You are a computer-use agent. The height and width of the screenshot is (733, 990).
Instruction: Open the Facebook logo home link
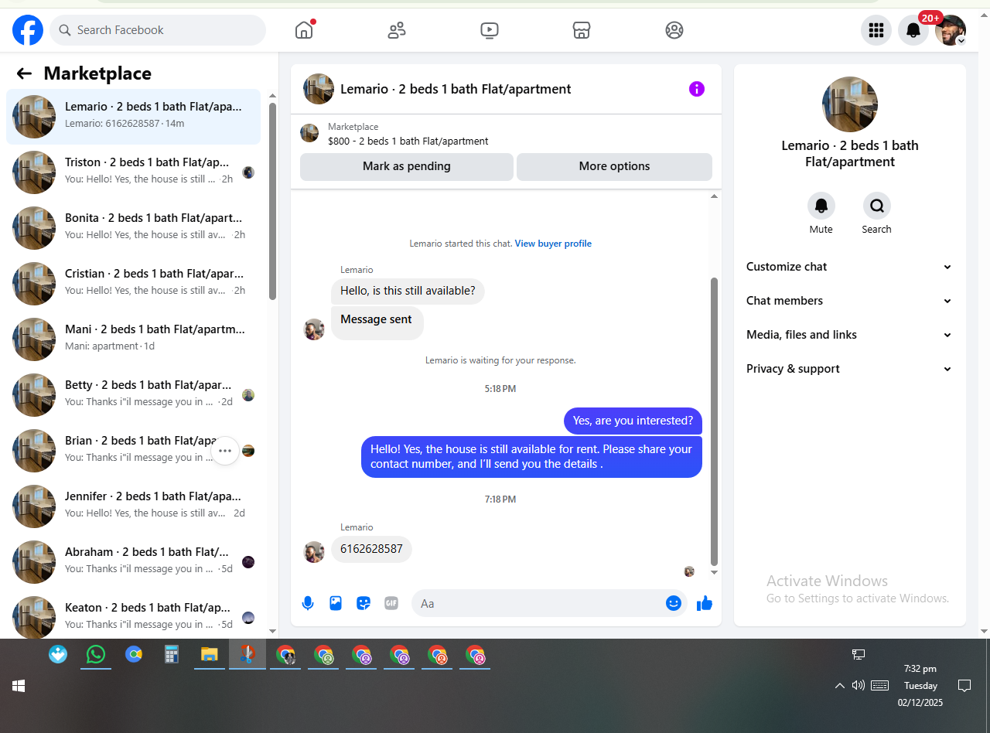click(28, 30)
